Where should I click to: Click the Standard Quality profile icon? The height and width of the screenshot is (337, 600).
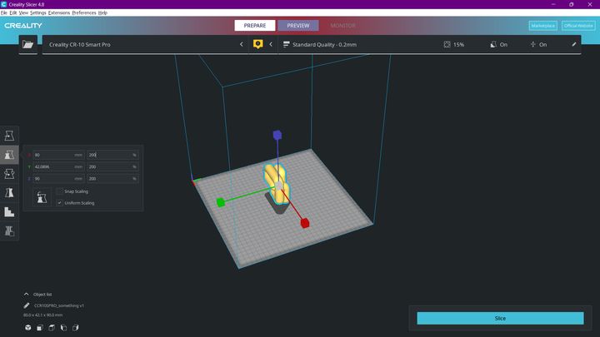286,44
